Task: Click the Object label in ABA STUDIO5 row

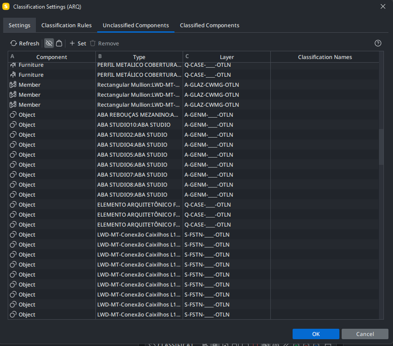Action: tap(27, 155)
